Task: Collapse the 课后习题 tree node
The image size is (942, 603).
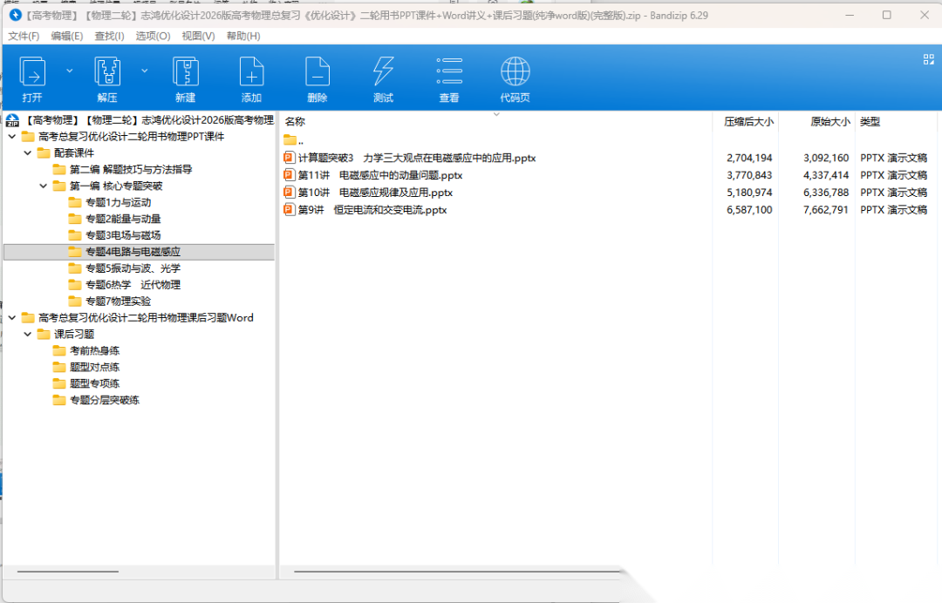Action: [x=28, y=335]
